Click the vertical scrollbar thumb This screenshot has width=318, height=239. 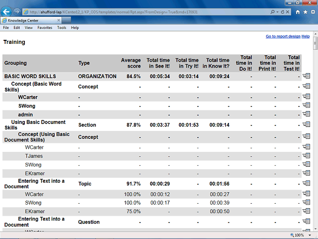tap(315, 43)
